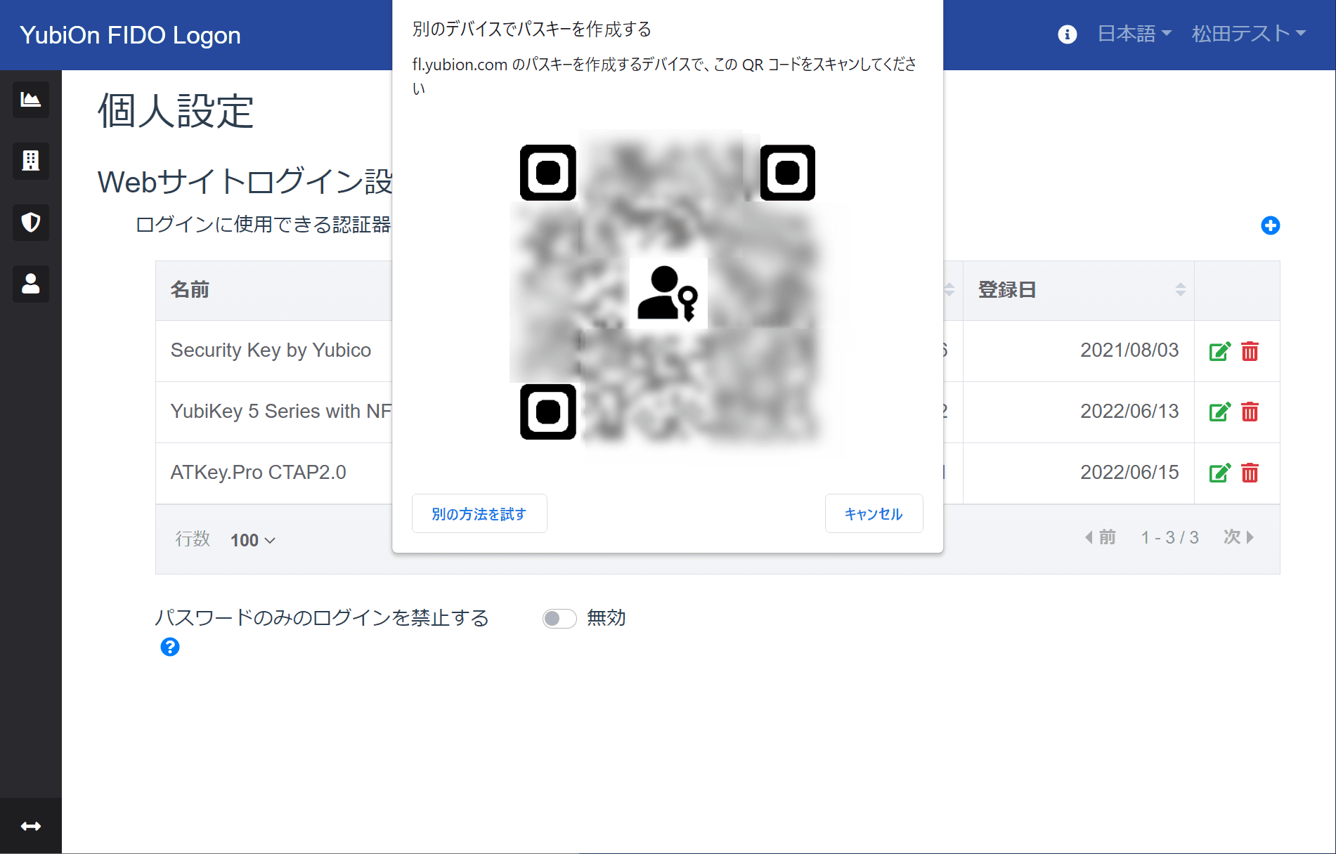Edit the ATKey.Pro CTAP2.0 entry
Screen dimensions: 1336x854
click(x=1220, y=473)
